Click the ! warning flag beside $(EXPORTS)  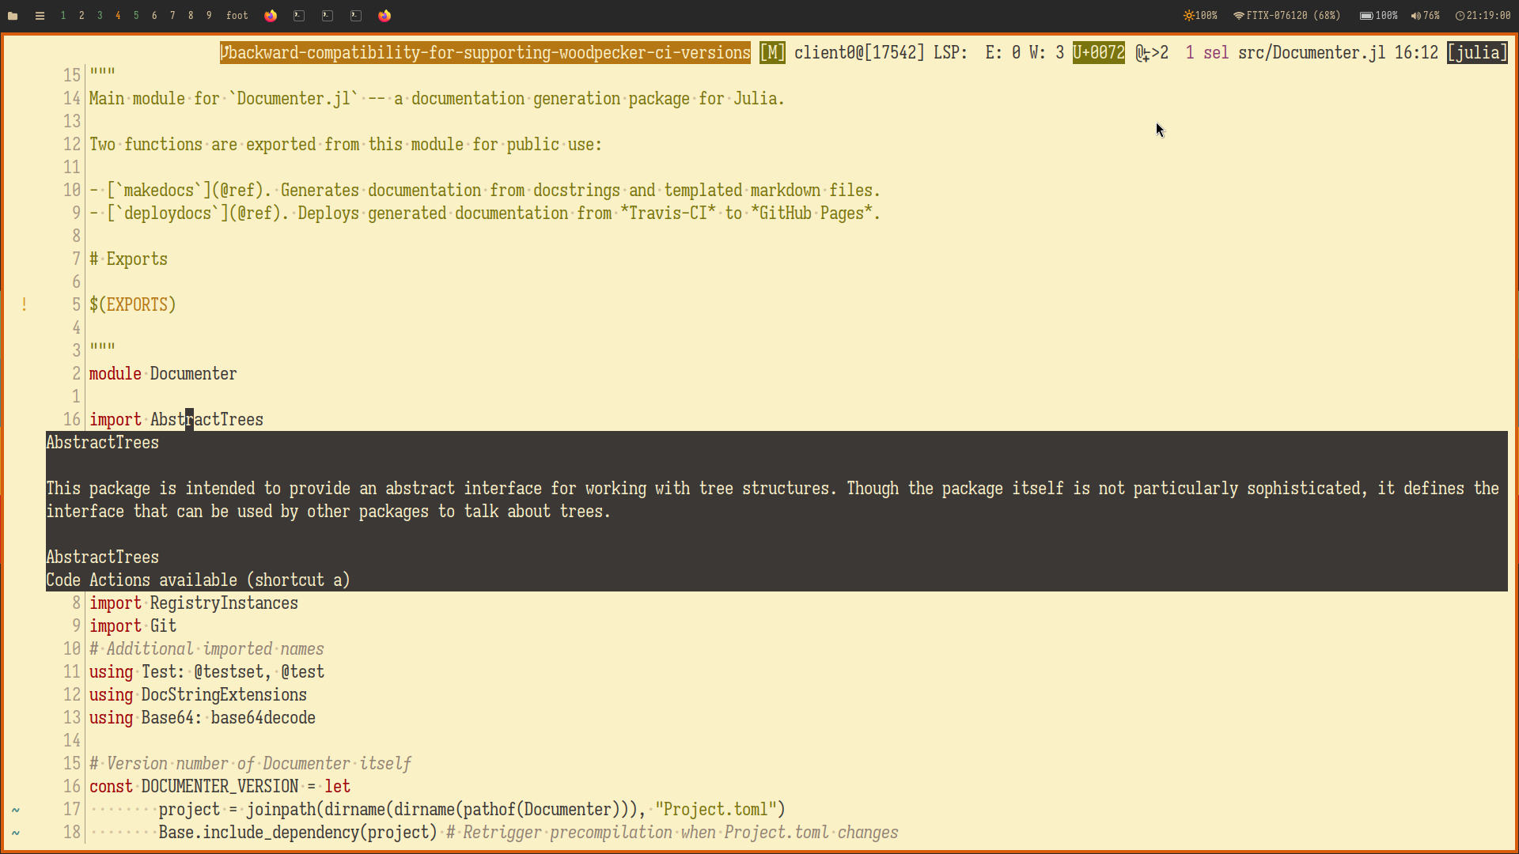(25, 304)
